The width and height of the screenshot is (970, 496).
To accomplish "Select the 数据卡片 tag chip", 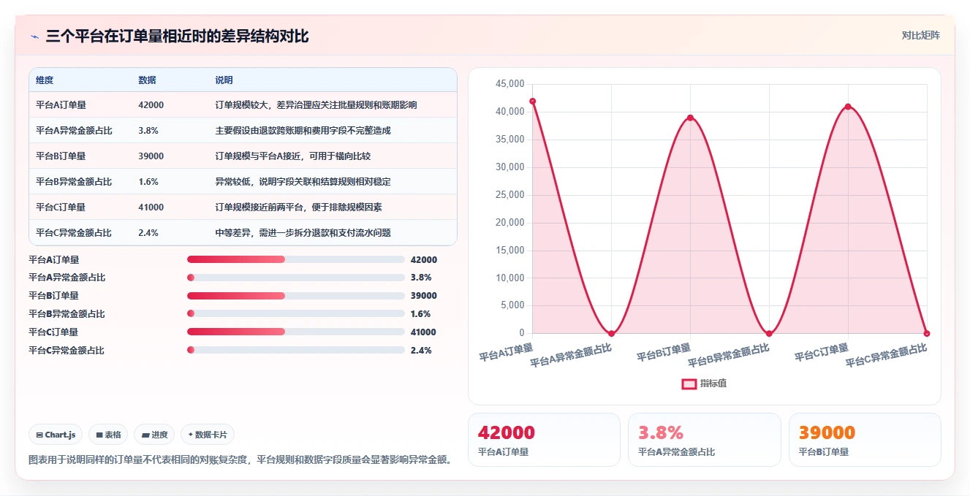I will click(x=208, y=435).
